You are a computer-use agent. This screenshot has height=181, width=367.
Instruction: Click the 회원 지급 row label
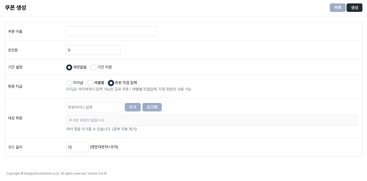(x=15, y=86)
